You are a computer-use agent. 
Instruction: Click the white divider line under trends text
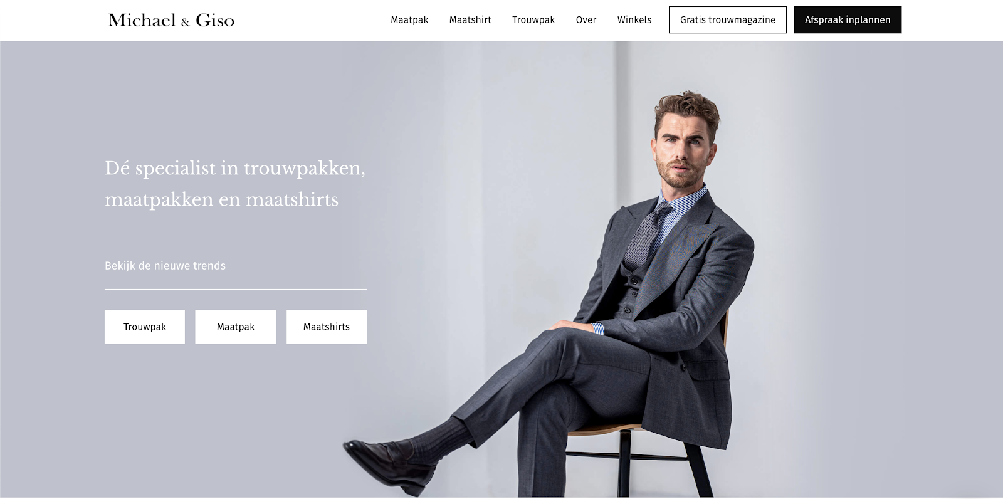coord(236,289)
